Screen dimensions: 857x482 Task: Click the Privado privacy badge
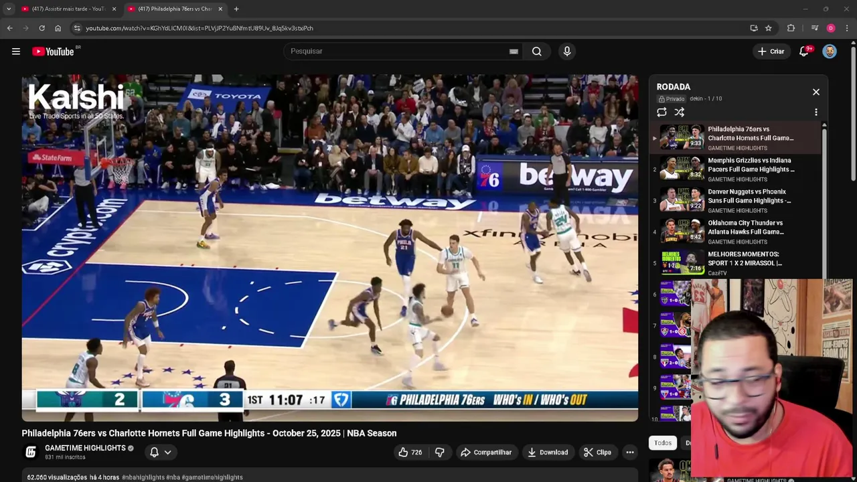pyautogui.click(x=672, y=99)
